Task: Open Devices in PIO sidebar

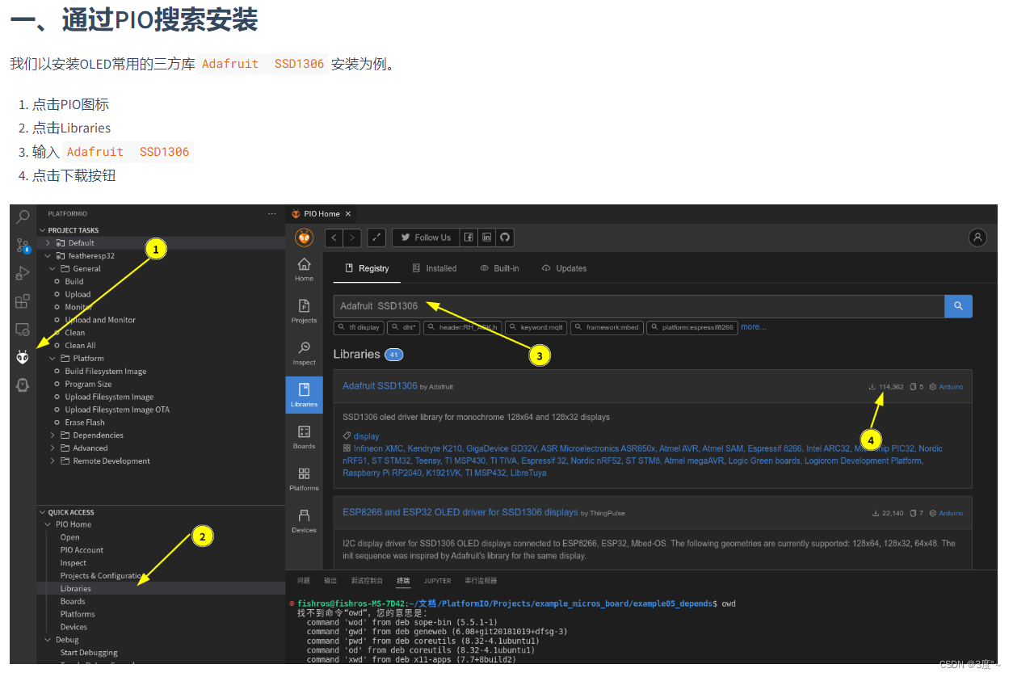Action: pyautogui.click(x=304, y=522)
